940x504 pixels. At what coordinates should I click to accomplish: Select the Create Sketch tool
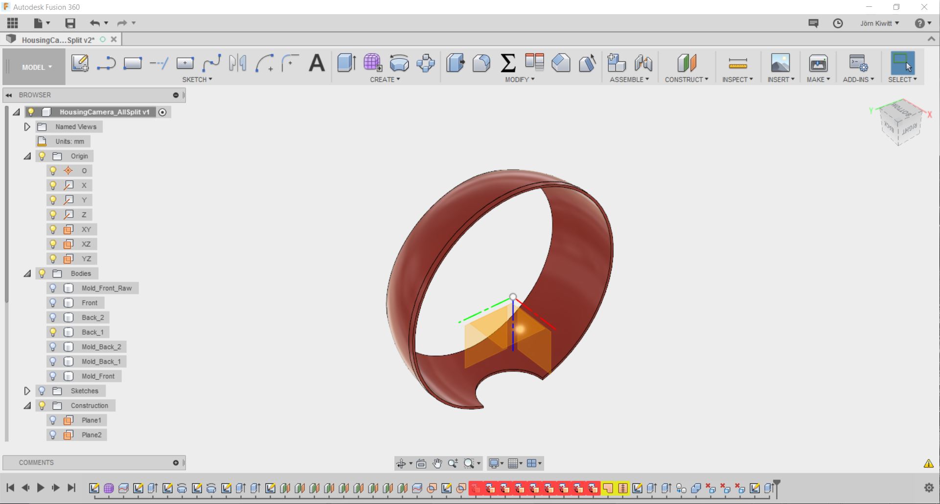pos(80,63)
